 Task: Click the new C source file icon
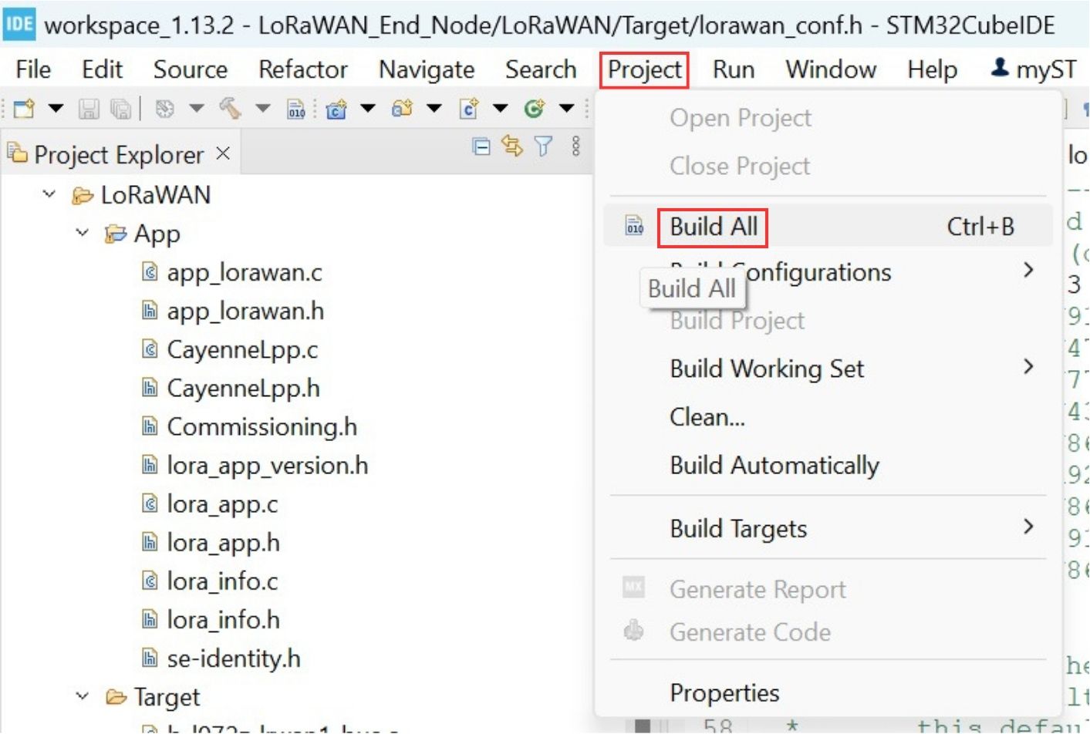[468, 109]
